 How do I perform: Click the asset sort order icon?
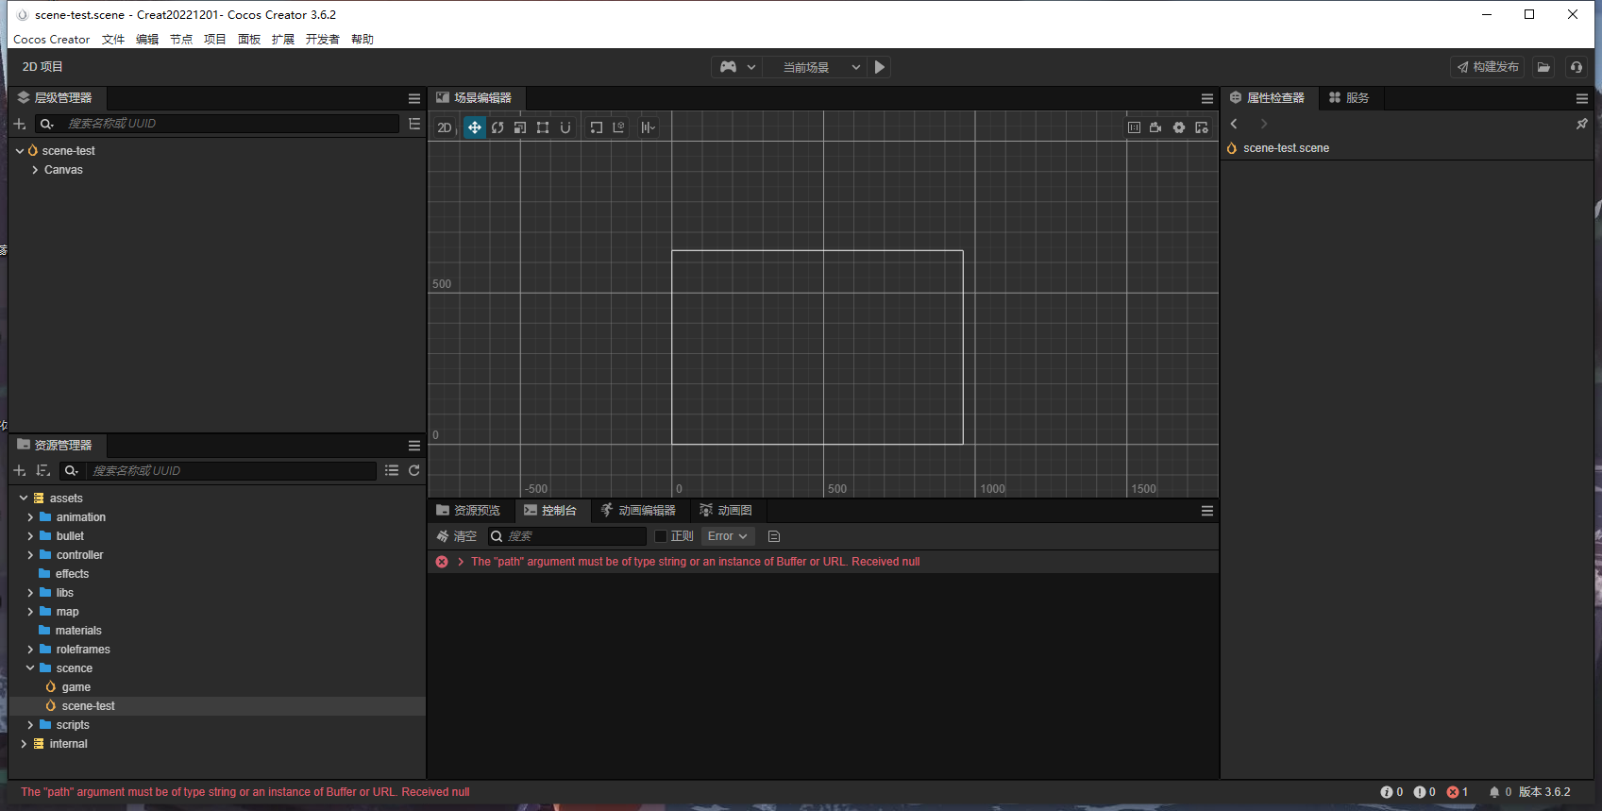pos(42,470)
